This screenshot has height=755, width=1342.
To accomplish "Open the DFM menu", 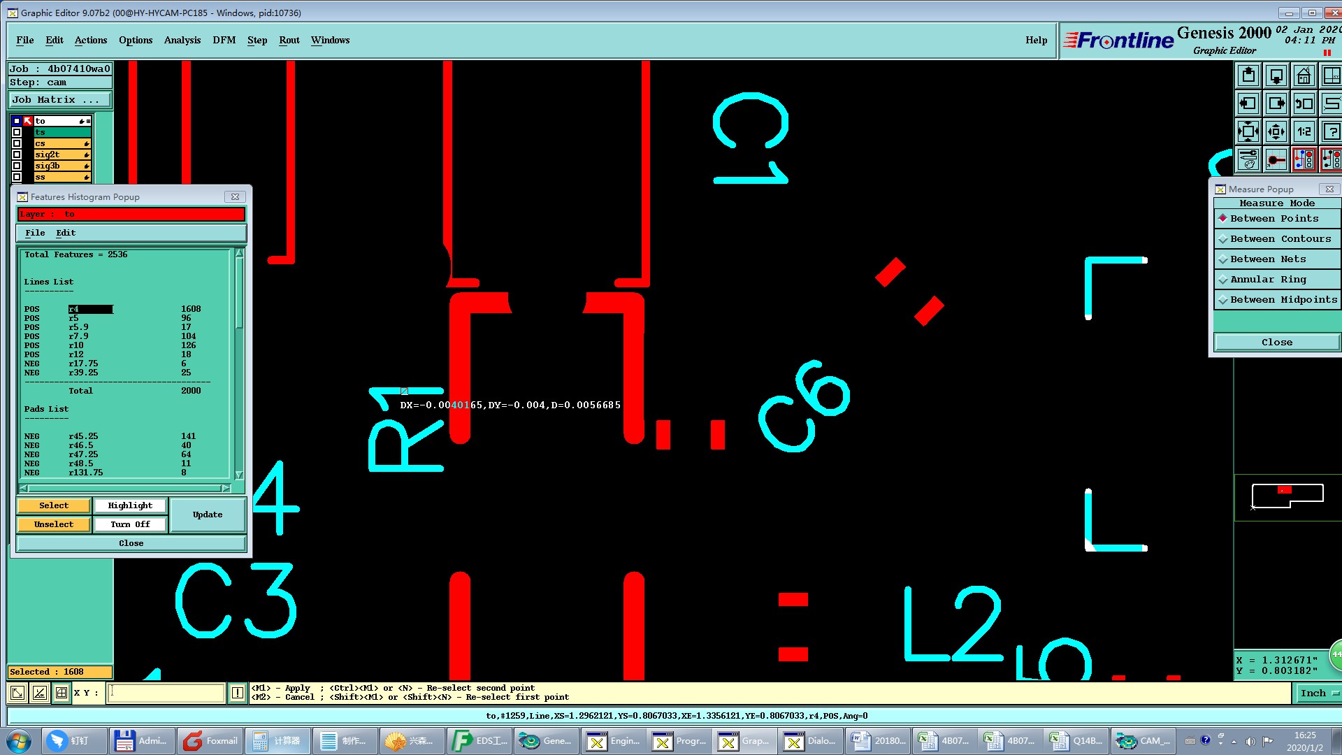I will click(224, 41).
